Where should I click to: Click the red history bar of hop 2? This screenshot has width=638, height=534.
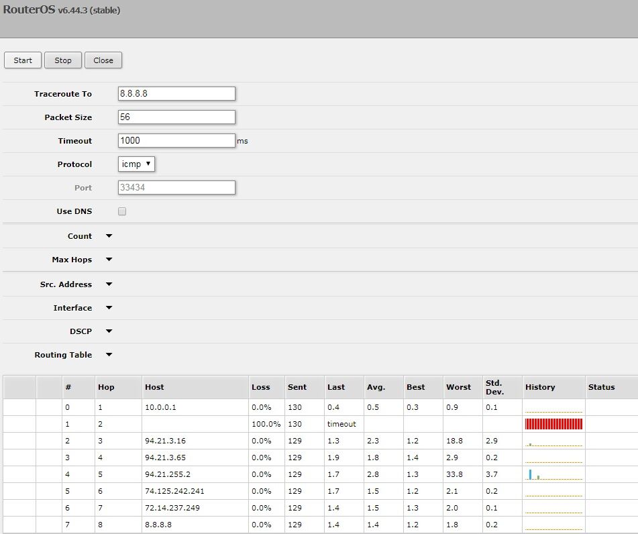click(x=553, y=424)
